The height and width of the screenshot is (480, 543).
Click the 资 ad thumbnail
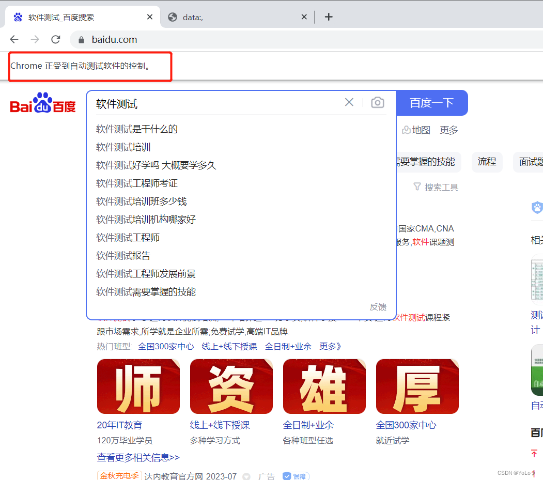tap(231, 386)
